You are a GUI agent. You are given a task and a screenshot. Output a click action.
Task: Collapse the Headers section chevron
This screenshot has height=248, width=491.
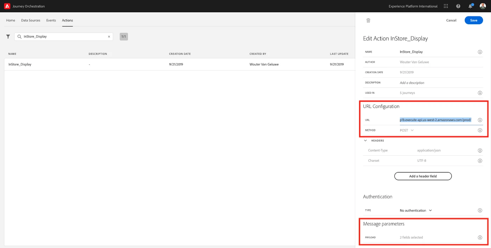tap(365, 140)
